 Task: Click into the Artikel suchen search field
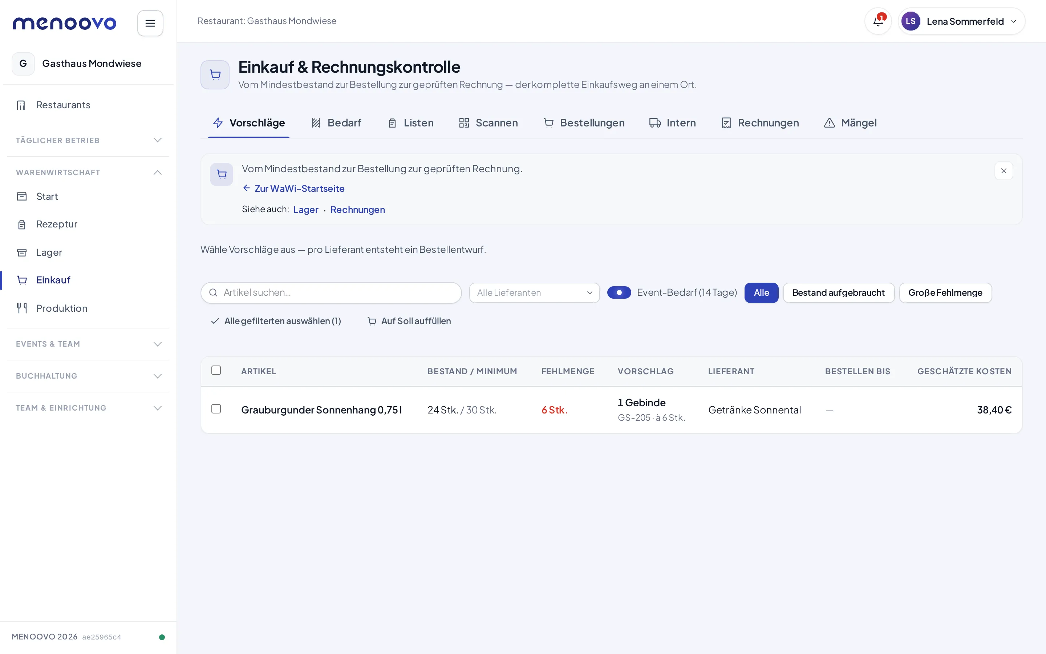coord(331,293)
